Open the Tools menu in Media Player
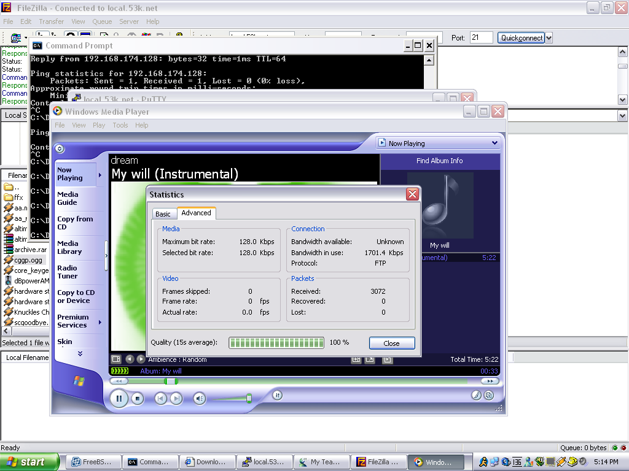 tap(120, 125)
